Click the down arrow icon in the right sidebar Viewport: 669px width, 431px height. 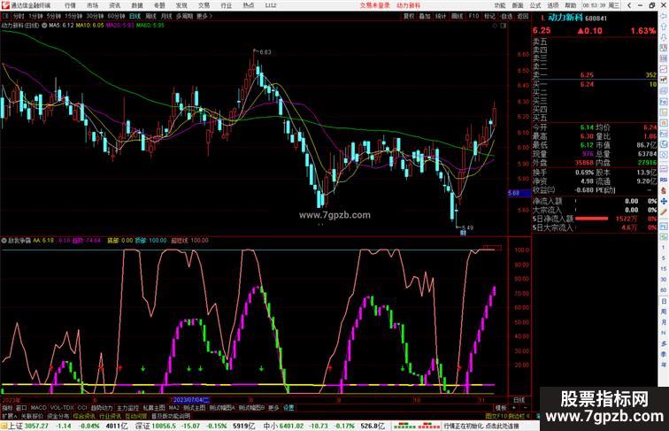tap(664, 37)
